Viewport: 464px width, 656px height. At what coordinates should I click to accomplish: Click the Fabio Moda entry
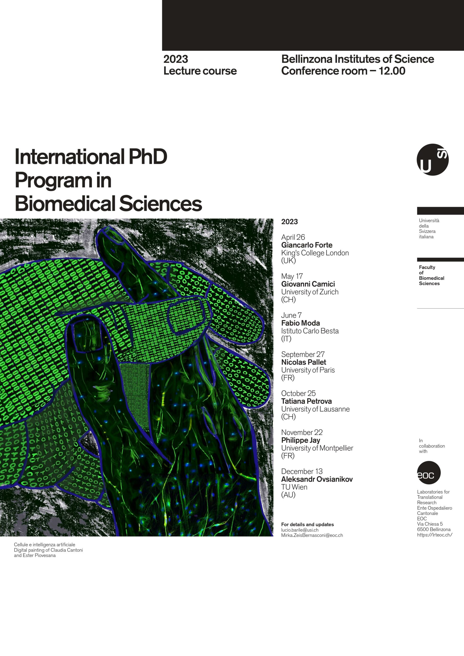point(310,327)
